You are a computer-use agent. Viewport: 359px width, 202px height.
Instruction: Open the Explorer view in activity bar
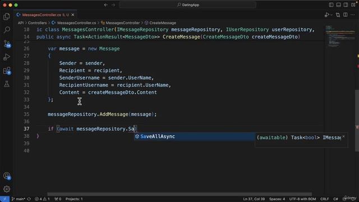pyautogui.click(x=7, y=16)
